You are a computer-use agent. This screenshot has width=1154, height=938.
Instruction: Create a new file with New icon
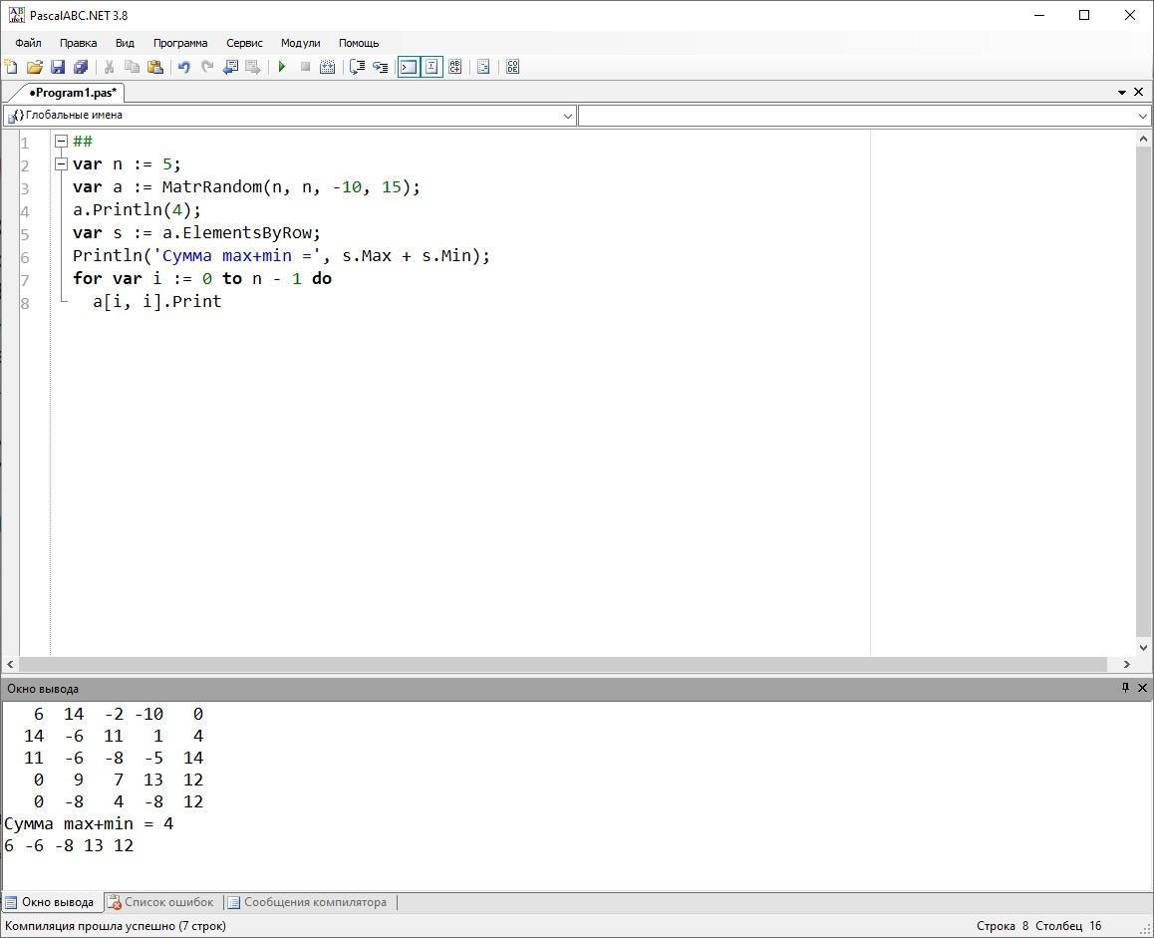coord(11,67)
